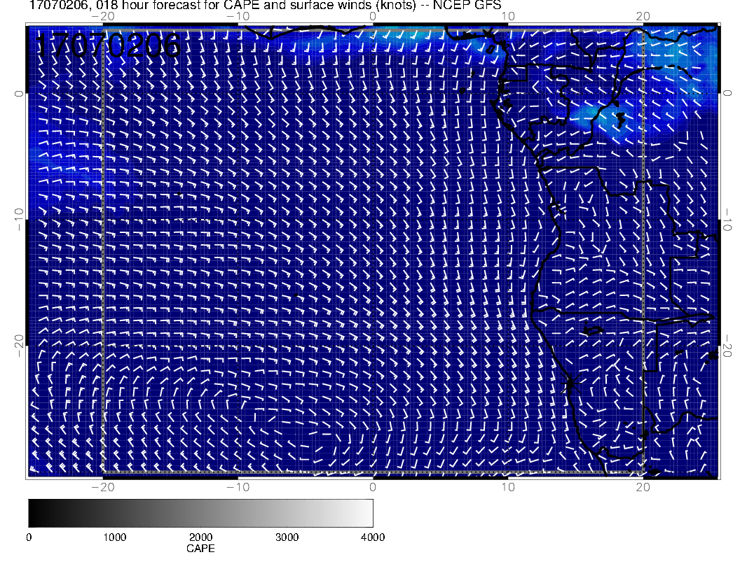Click the 0 longitude label on the bottom axis
Image resolution: width=740 pixels, height=571 pixels.
coord(373,487)
